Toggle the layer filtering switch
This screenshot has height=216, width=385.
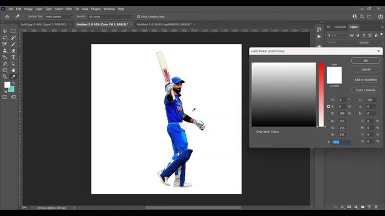381,35
